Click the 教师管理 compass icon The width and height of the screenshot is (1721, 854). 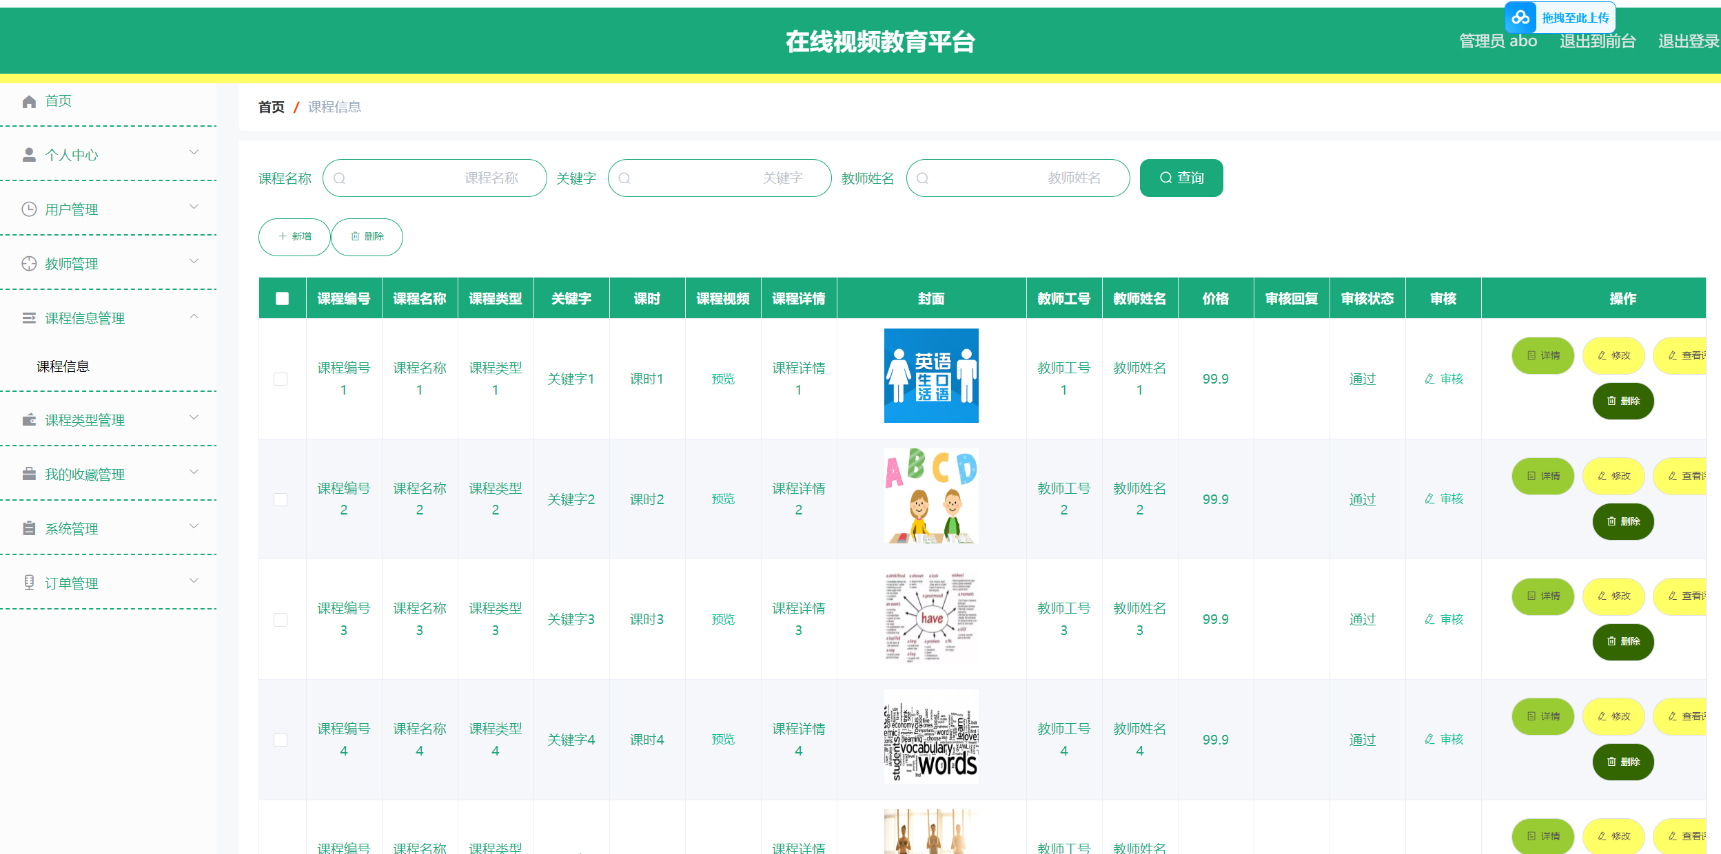(x=29, y=262)
